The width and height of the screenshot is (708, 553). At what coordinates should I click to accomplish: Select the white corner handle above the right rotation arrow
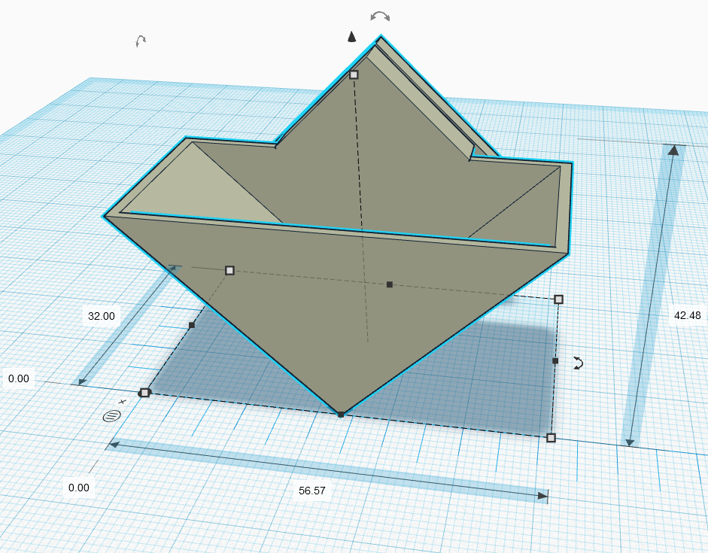tap(558, 299)
